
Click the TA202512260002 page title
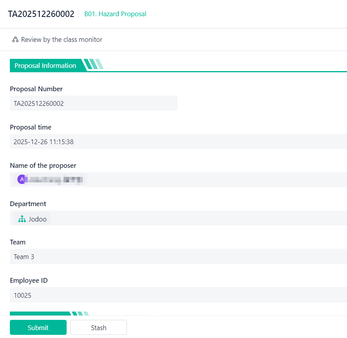click(41, 14)
